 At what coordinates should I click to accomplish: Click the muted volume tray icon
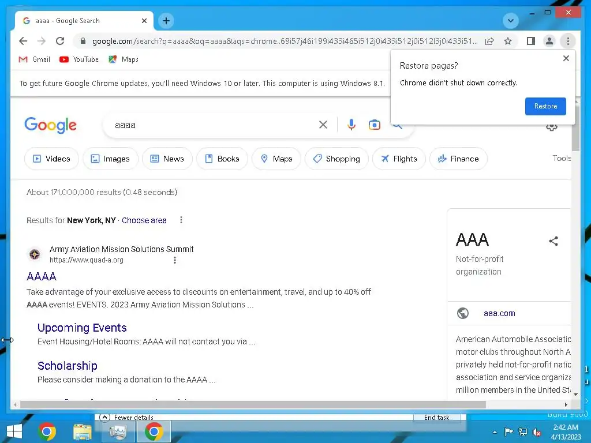coord(537,432)
